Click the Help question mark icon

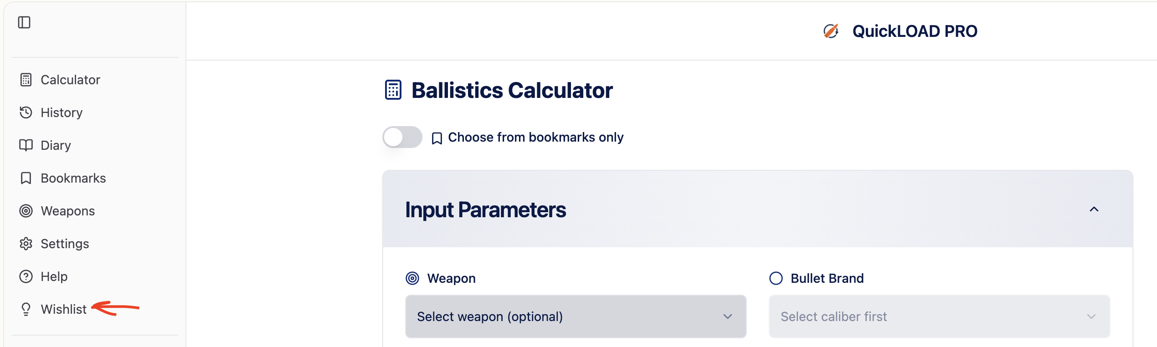coord(26,276)
